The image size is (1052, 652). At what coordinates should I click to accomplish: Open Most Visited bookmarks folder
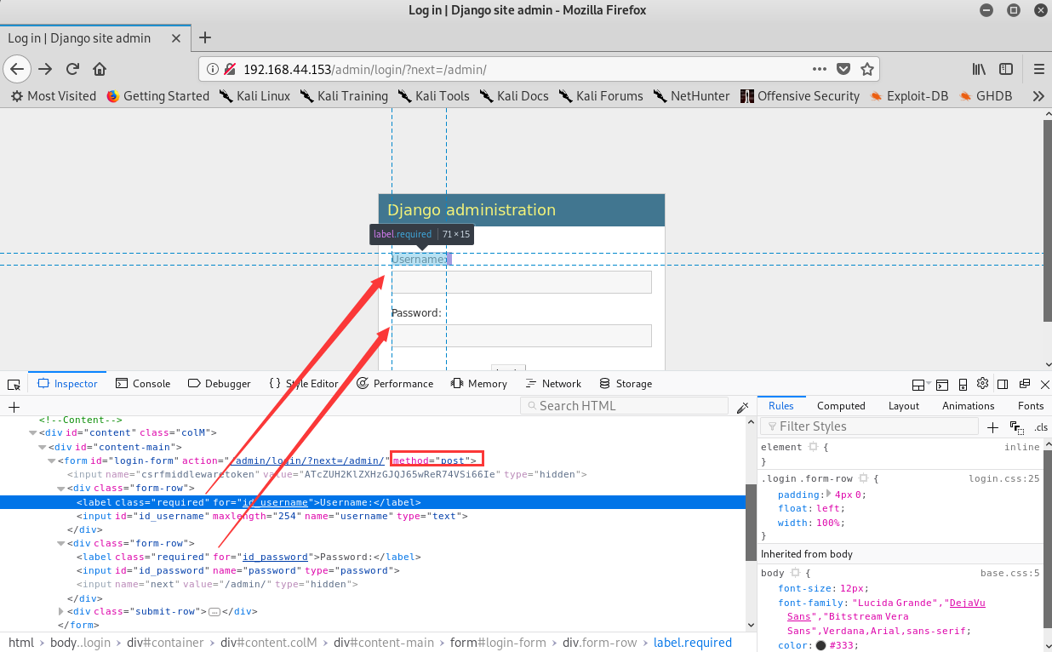(54, 96)
